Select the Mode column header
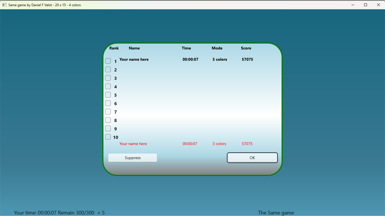The height and width of the screenshot is (216, 385). pos(217,48)
